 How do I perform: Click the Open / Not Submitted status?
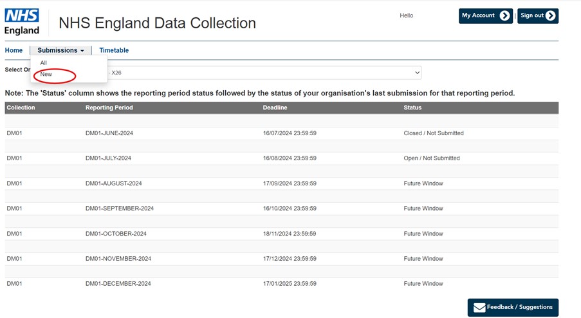[432, 158]
